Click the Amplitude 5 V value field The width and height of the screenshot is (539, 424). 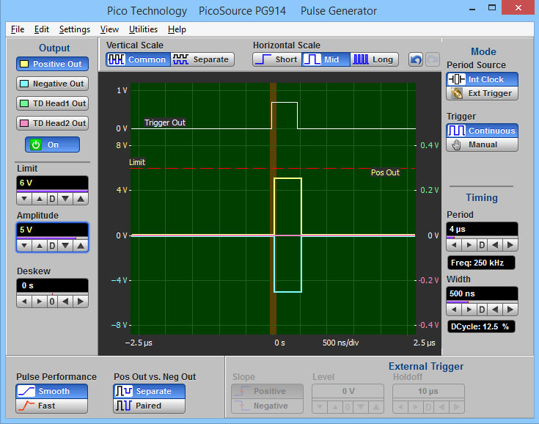(52, 230)
